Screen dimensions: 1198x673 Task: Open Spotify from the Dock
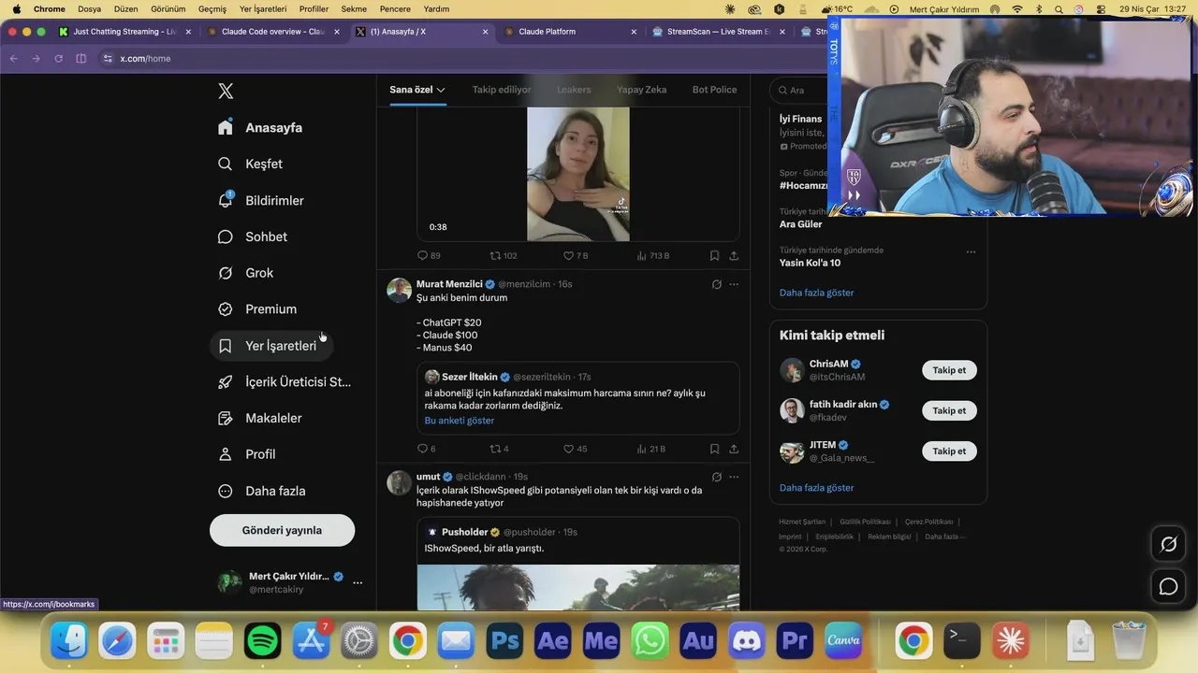tap(263, 641)
